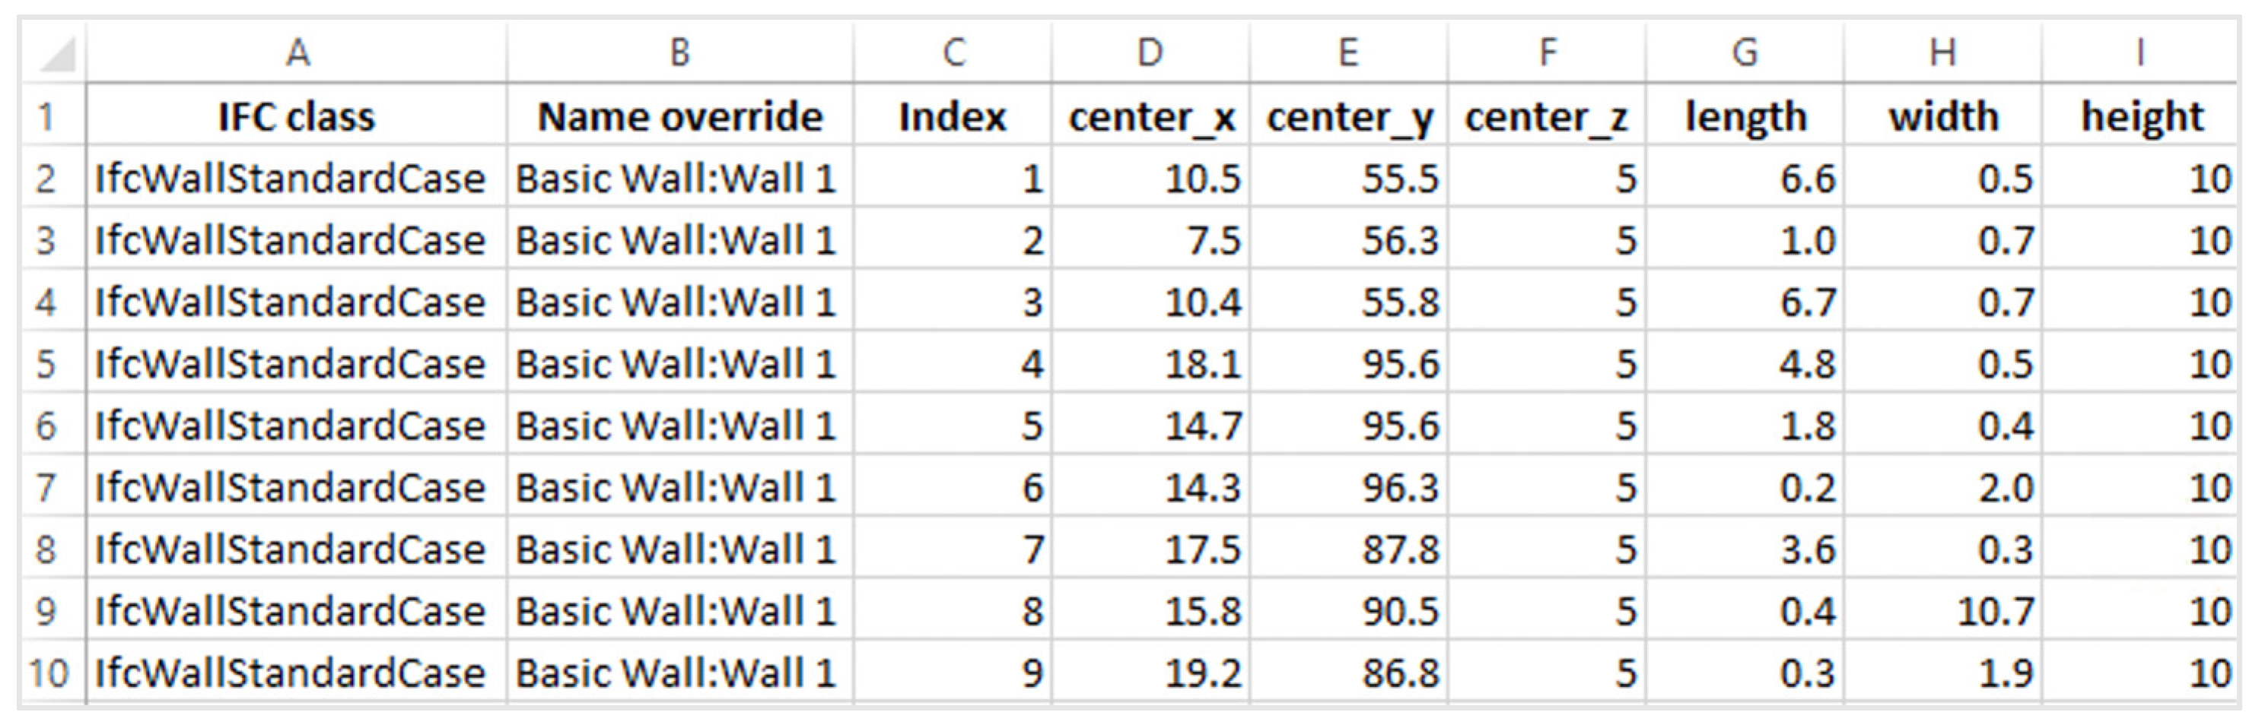Screen dimensions: 2265x728
Task: Click the IfcWallStandardCase cell in row 2
Action: pos(297,179)
